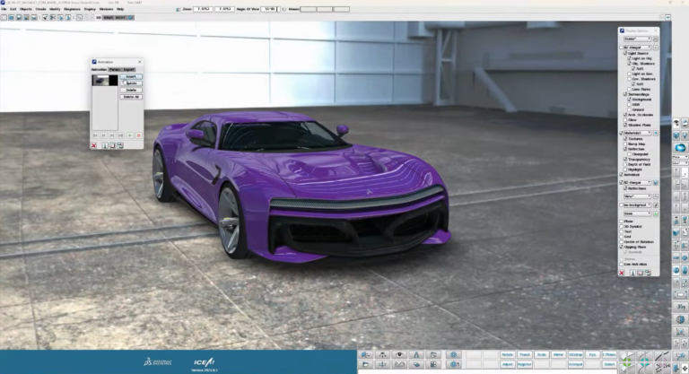Screen dimensions: 689x374
Task: Toggle the Line Anti-Alias checkbox
Action: tap(622, 264)
